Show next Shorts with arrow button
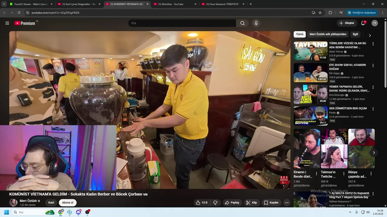Image resolution: width=387 pixels, height=217 pixels. click(374, 153)
